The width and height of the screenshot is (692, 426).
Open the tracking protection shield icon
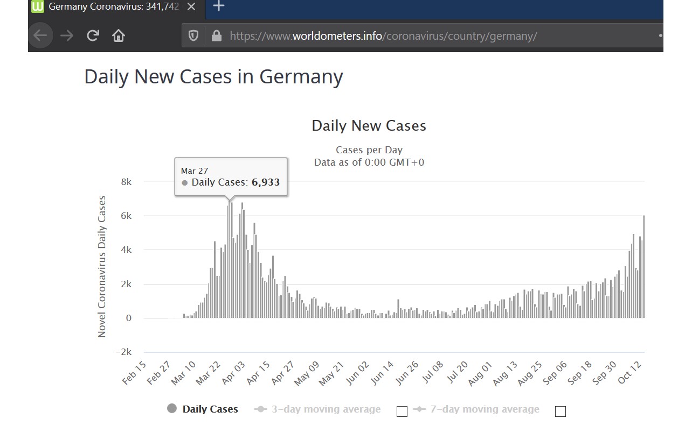pyautogui.click(x=193, y=36)
